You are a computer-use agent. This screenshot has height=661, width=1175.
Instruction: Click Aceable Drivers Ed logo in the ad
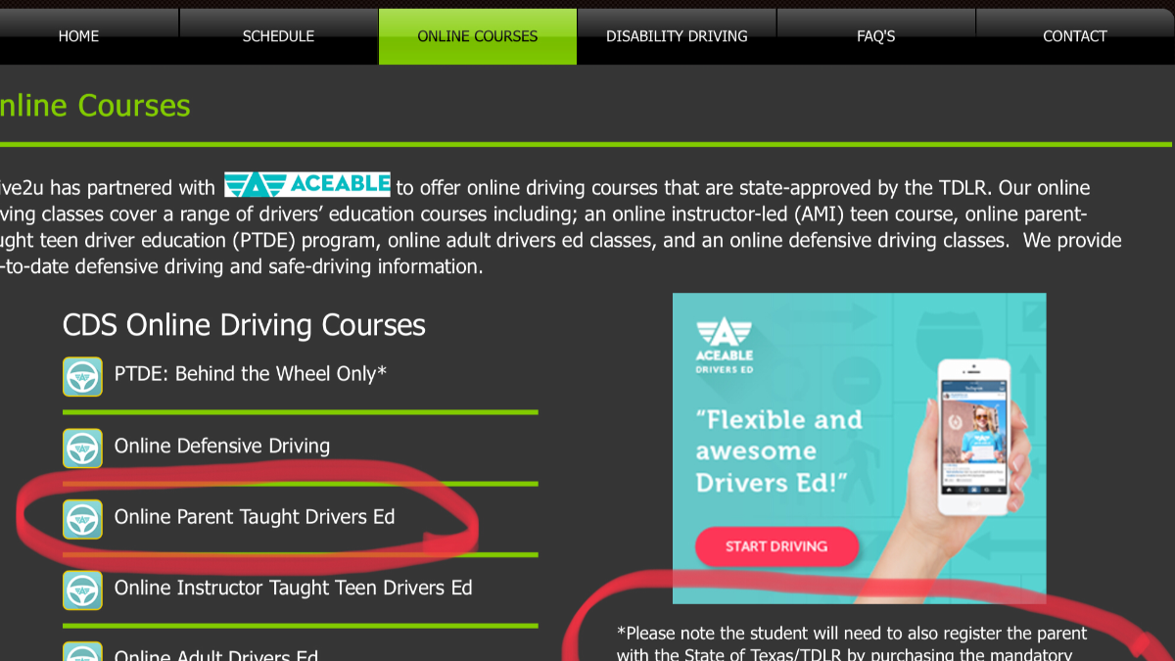724,347
